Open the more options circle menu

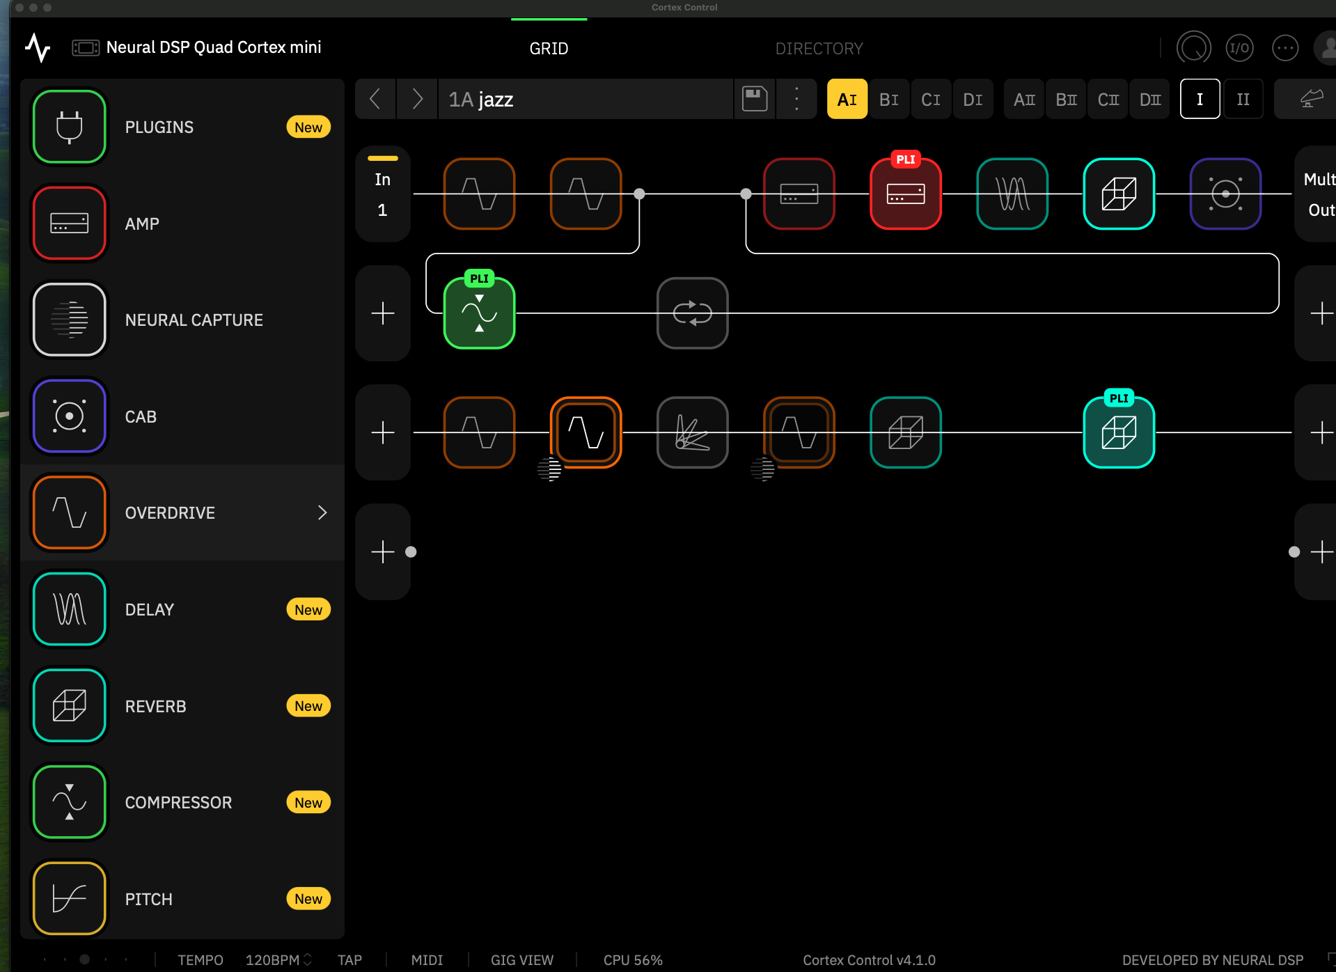point(1284,48)
